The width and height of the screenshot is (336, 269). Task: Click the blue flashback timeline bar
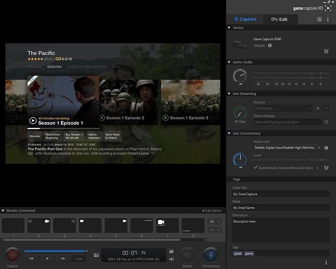coord(55,251)
